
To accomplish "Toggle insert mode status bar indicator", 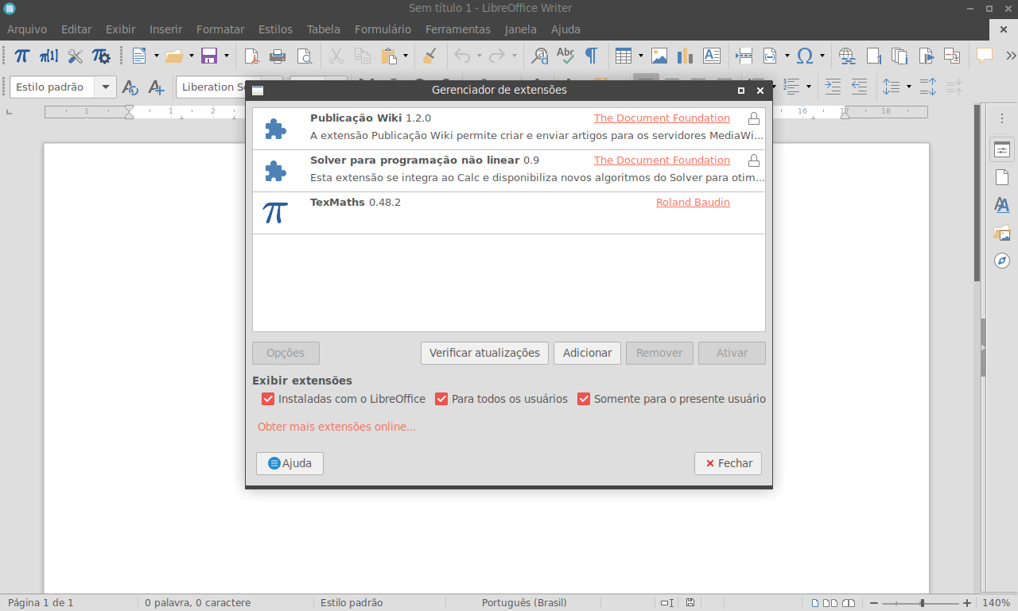I will 666,603.
